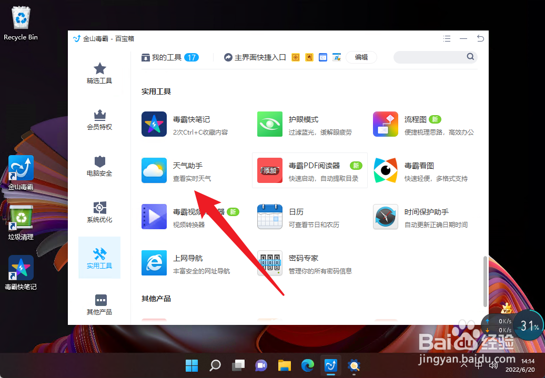Click the 金山毒霸 taskbar icon
The image size is (545, 378).
click(x=330, y=365)
